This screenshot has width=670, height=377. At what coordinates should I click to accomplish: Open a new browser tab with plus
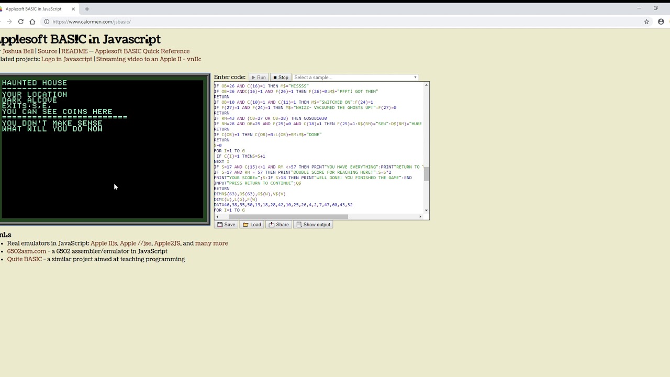click(87, 8)
